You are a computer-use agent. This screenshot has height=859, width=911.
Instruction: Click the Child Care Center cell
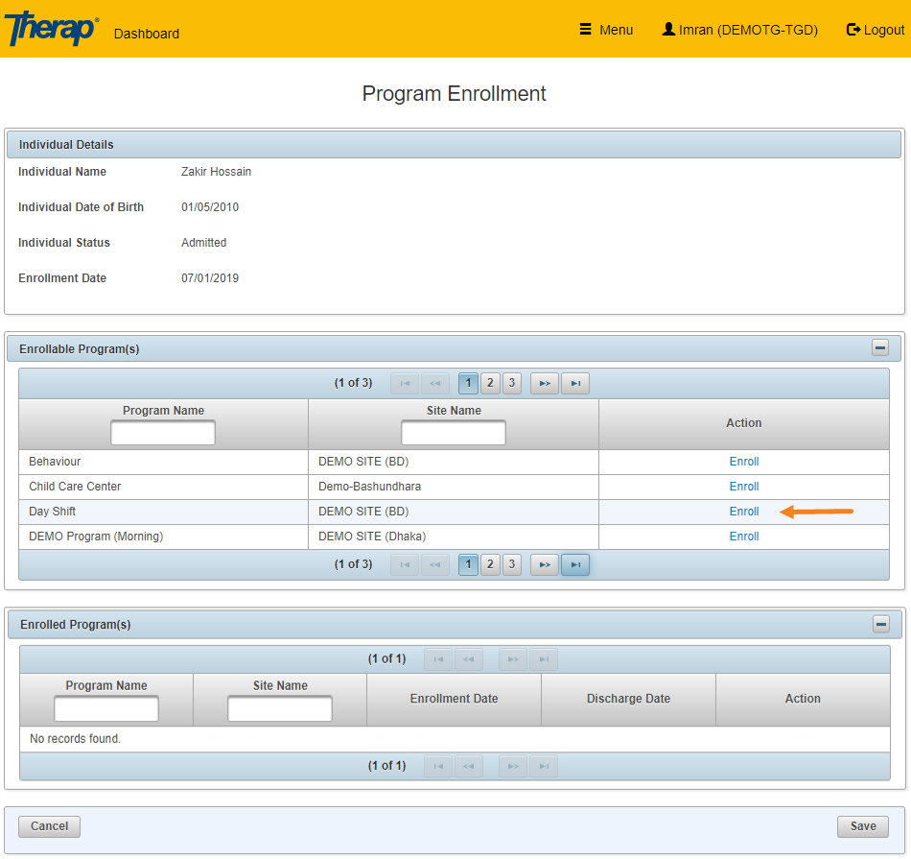(163, 487)
